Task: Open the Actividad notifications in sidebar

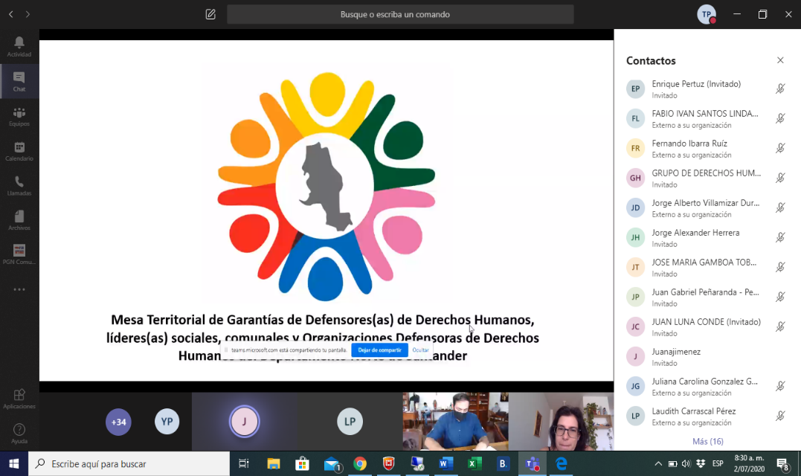Action: click(19, 46)
